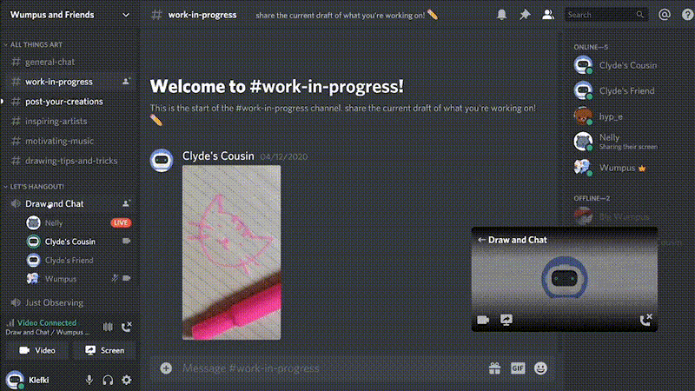The image size is (695, 391).
Task: Open the pink cat drawing image
Action: click(231, 253)
